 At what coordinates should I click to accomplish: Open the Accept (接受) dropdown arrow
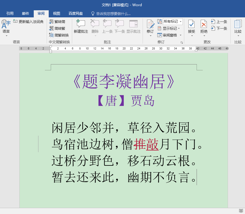click(192, 36)
